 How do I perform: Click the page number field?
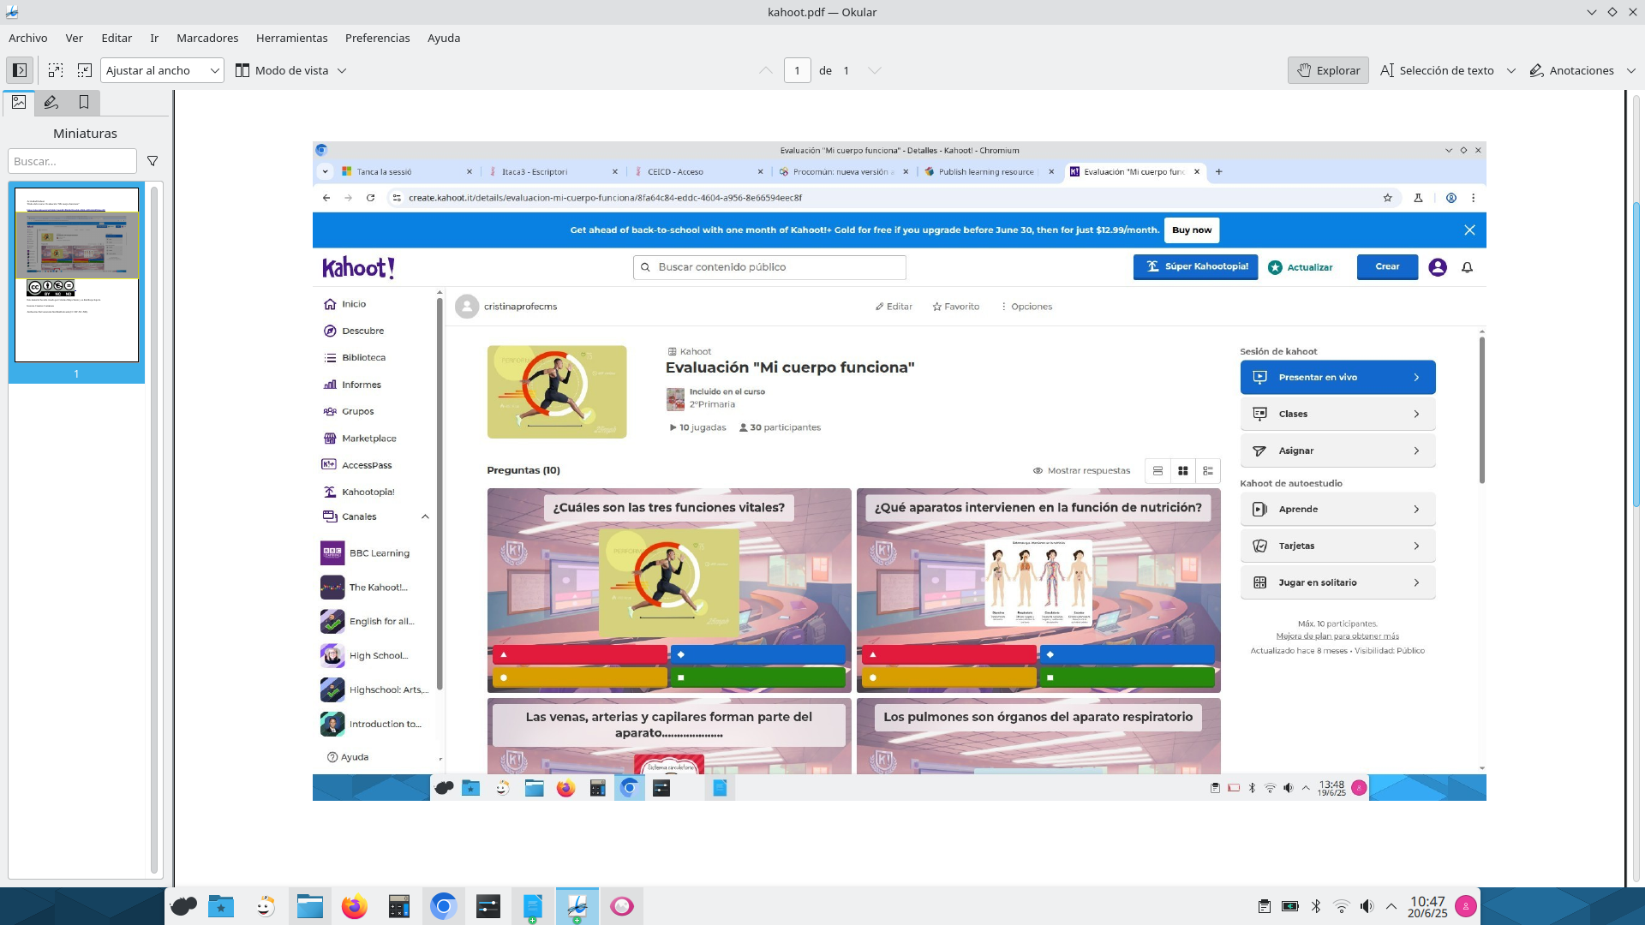tap(797, 70)
